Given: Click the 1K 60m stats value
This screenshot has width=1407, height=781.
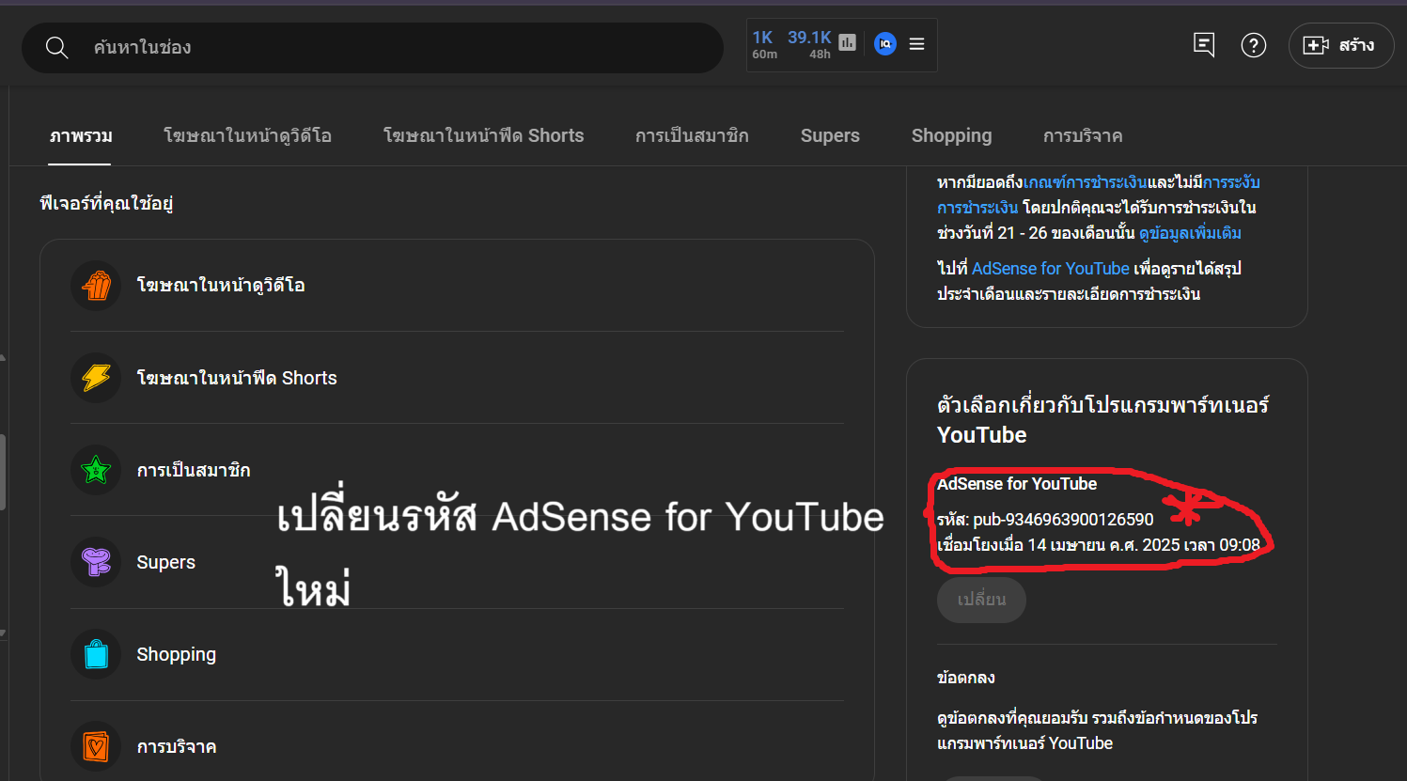Looking at the screenshot, I should pyautogui.click(x=764, y=44).
